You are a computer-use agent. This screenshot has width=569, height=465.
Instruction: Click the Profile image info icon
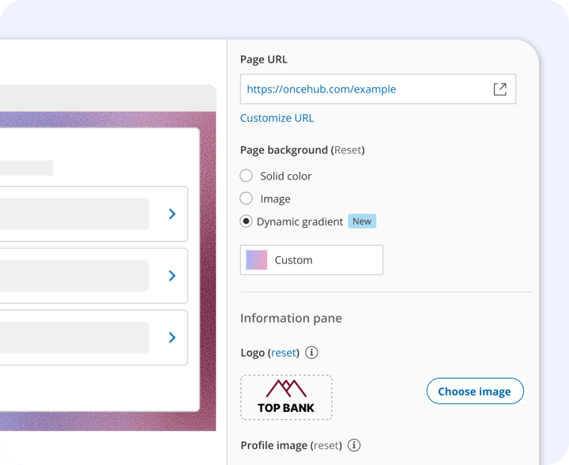point(354,445)
